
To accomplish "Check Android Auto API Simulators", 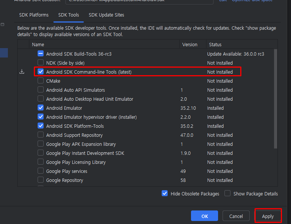I will point(41,89).
